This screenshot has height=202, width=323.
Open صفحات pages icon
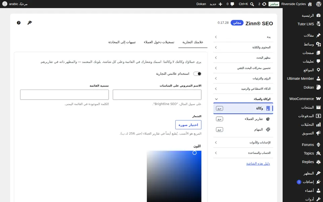pyautogui.click(x=318, y=53)
